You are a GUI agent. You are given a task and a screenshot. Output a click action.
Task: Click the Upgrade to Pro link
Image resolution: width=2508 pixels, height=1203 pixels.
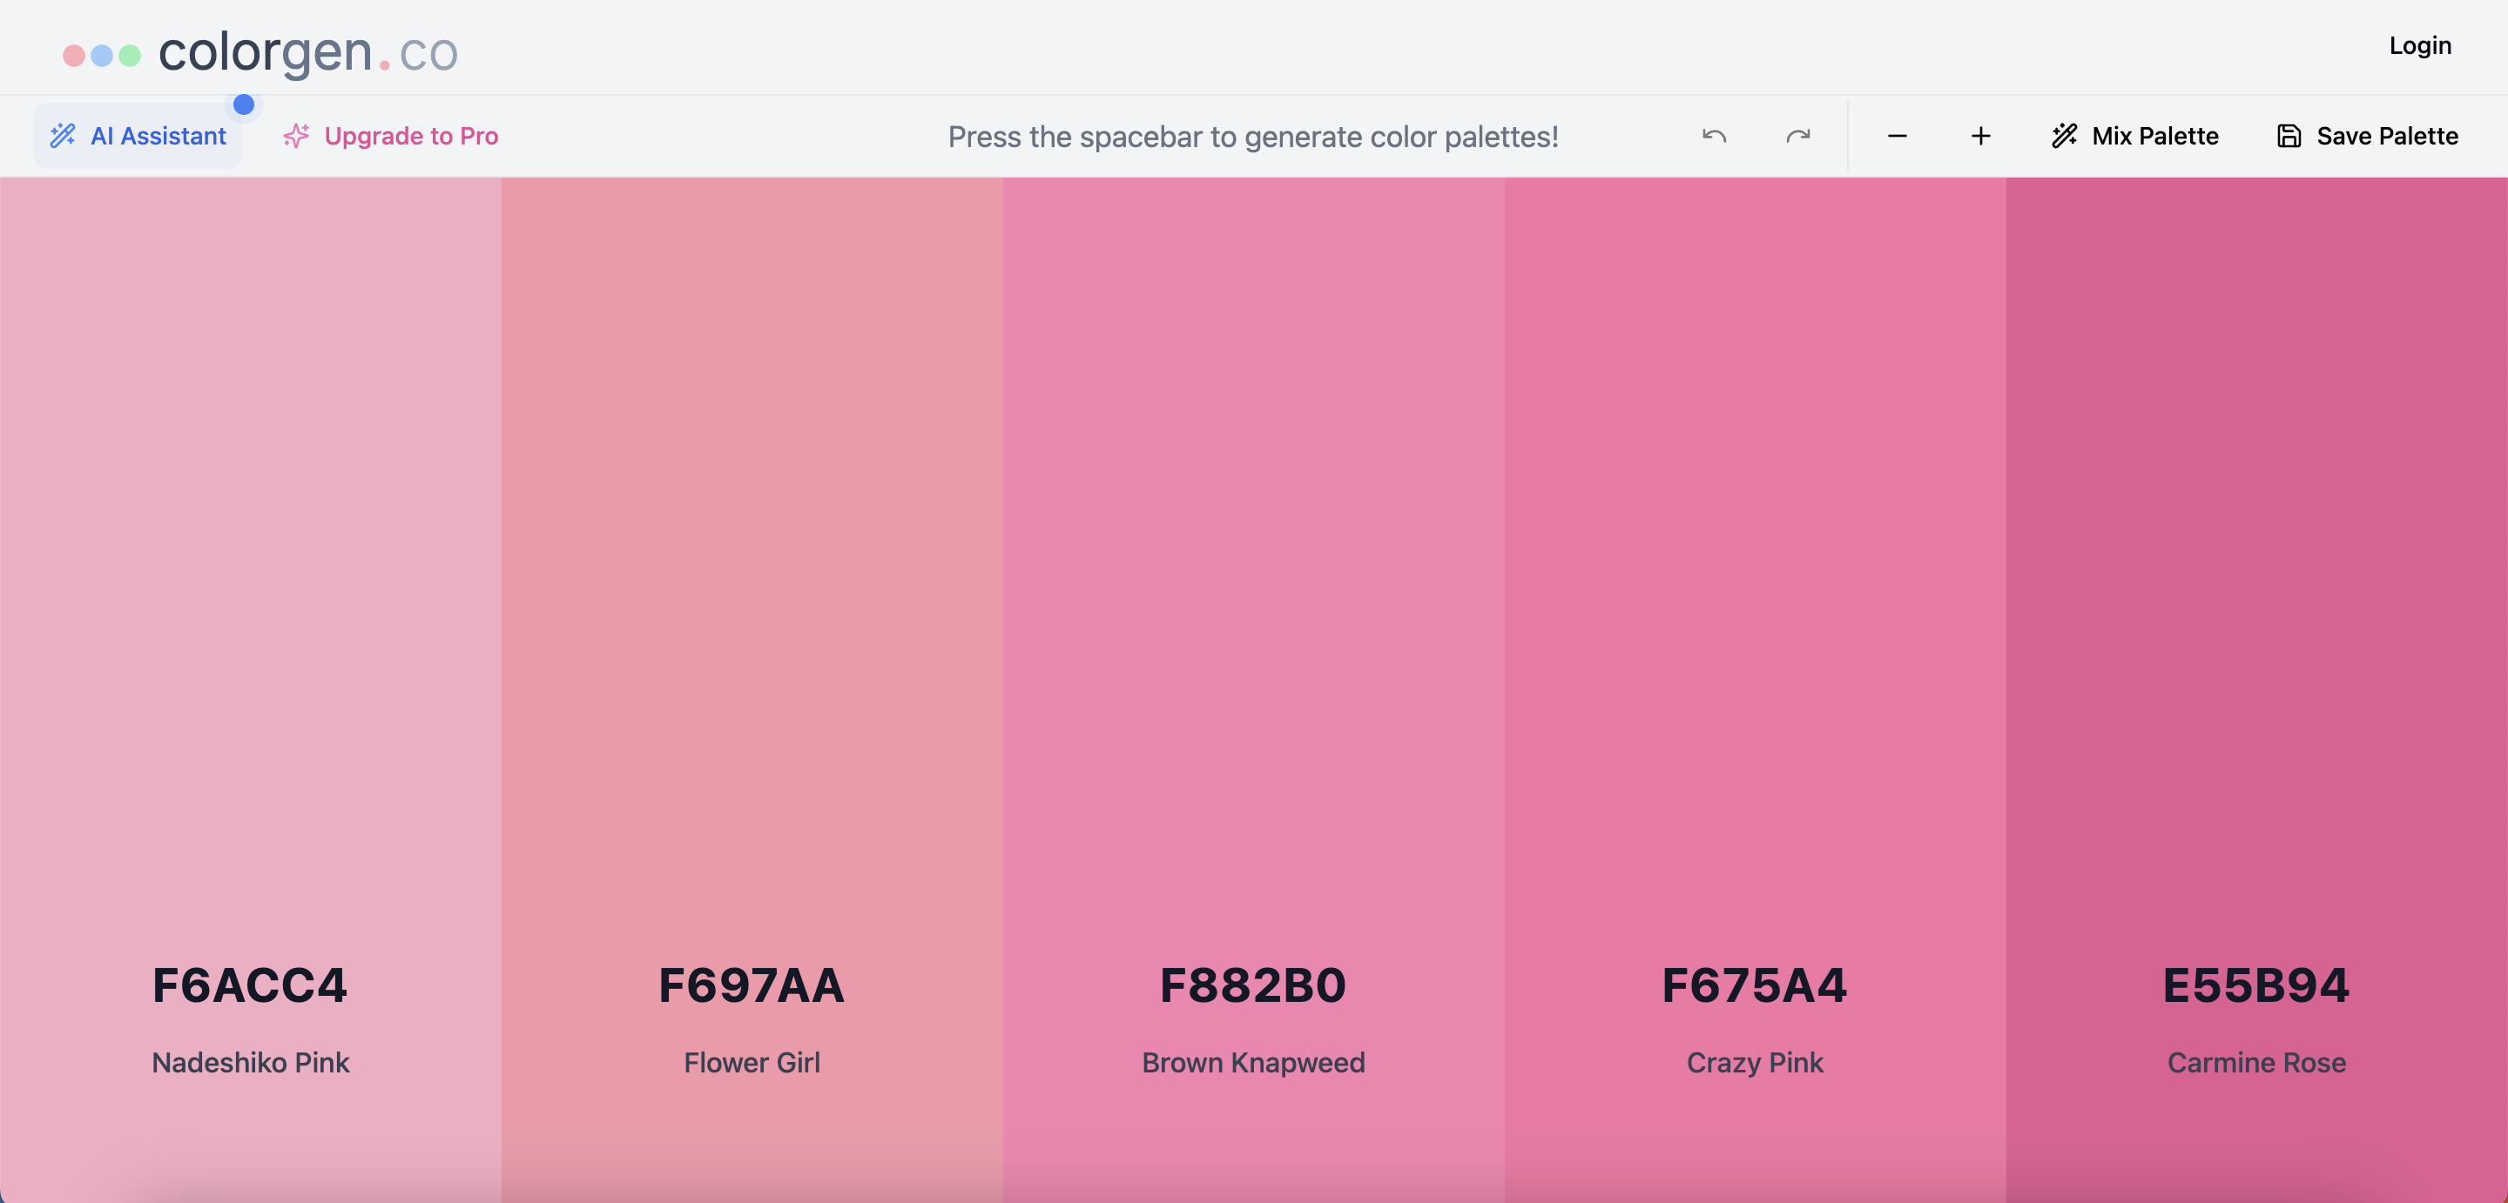coord(410,137)
